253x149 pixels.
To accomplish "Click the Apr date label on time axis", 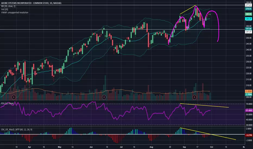I will (x=29, y=147).
